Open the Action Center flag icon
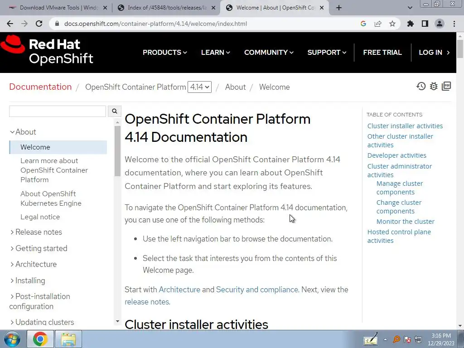This screenshot has width=464, height=348. click(407, 339)
